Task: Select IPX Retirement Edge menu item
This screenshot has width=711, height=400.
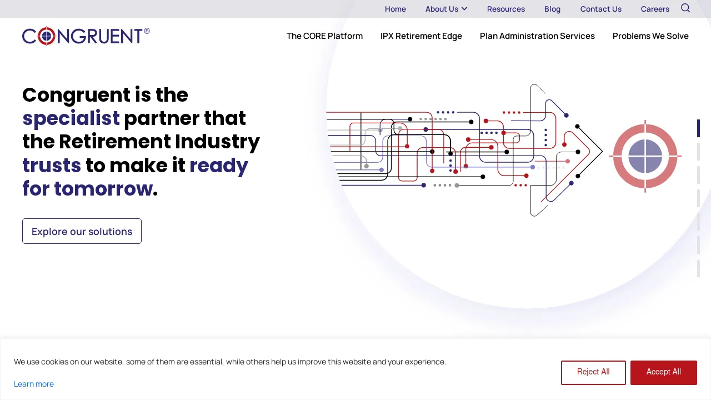Action: coord(421,36)
